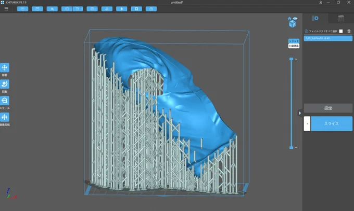
Task: Open the hamburger main menu
Action: [x=6, y=9]
